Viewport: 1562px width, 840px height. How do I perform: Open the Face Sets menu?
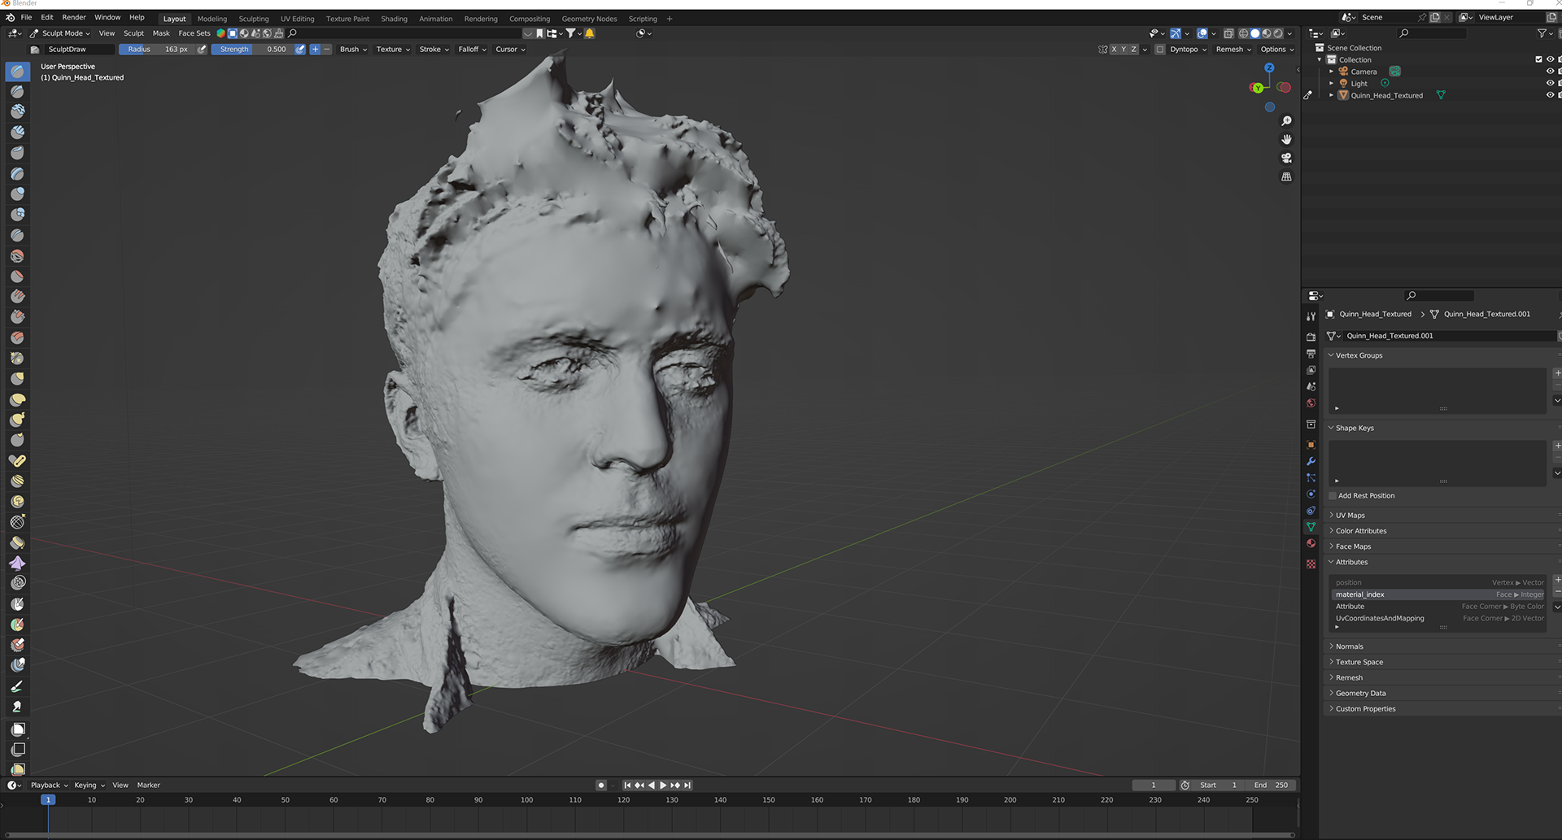point(194,33)
